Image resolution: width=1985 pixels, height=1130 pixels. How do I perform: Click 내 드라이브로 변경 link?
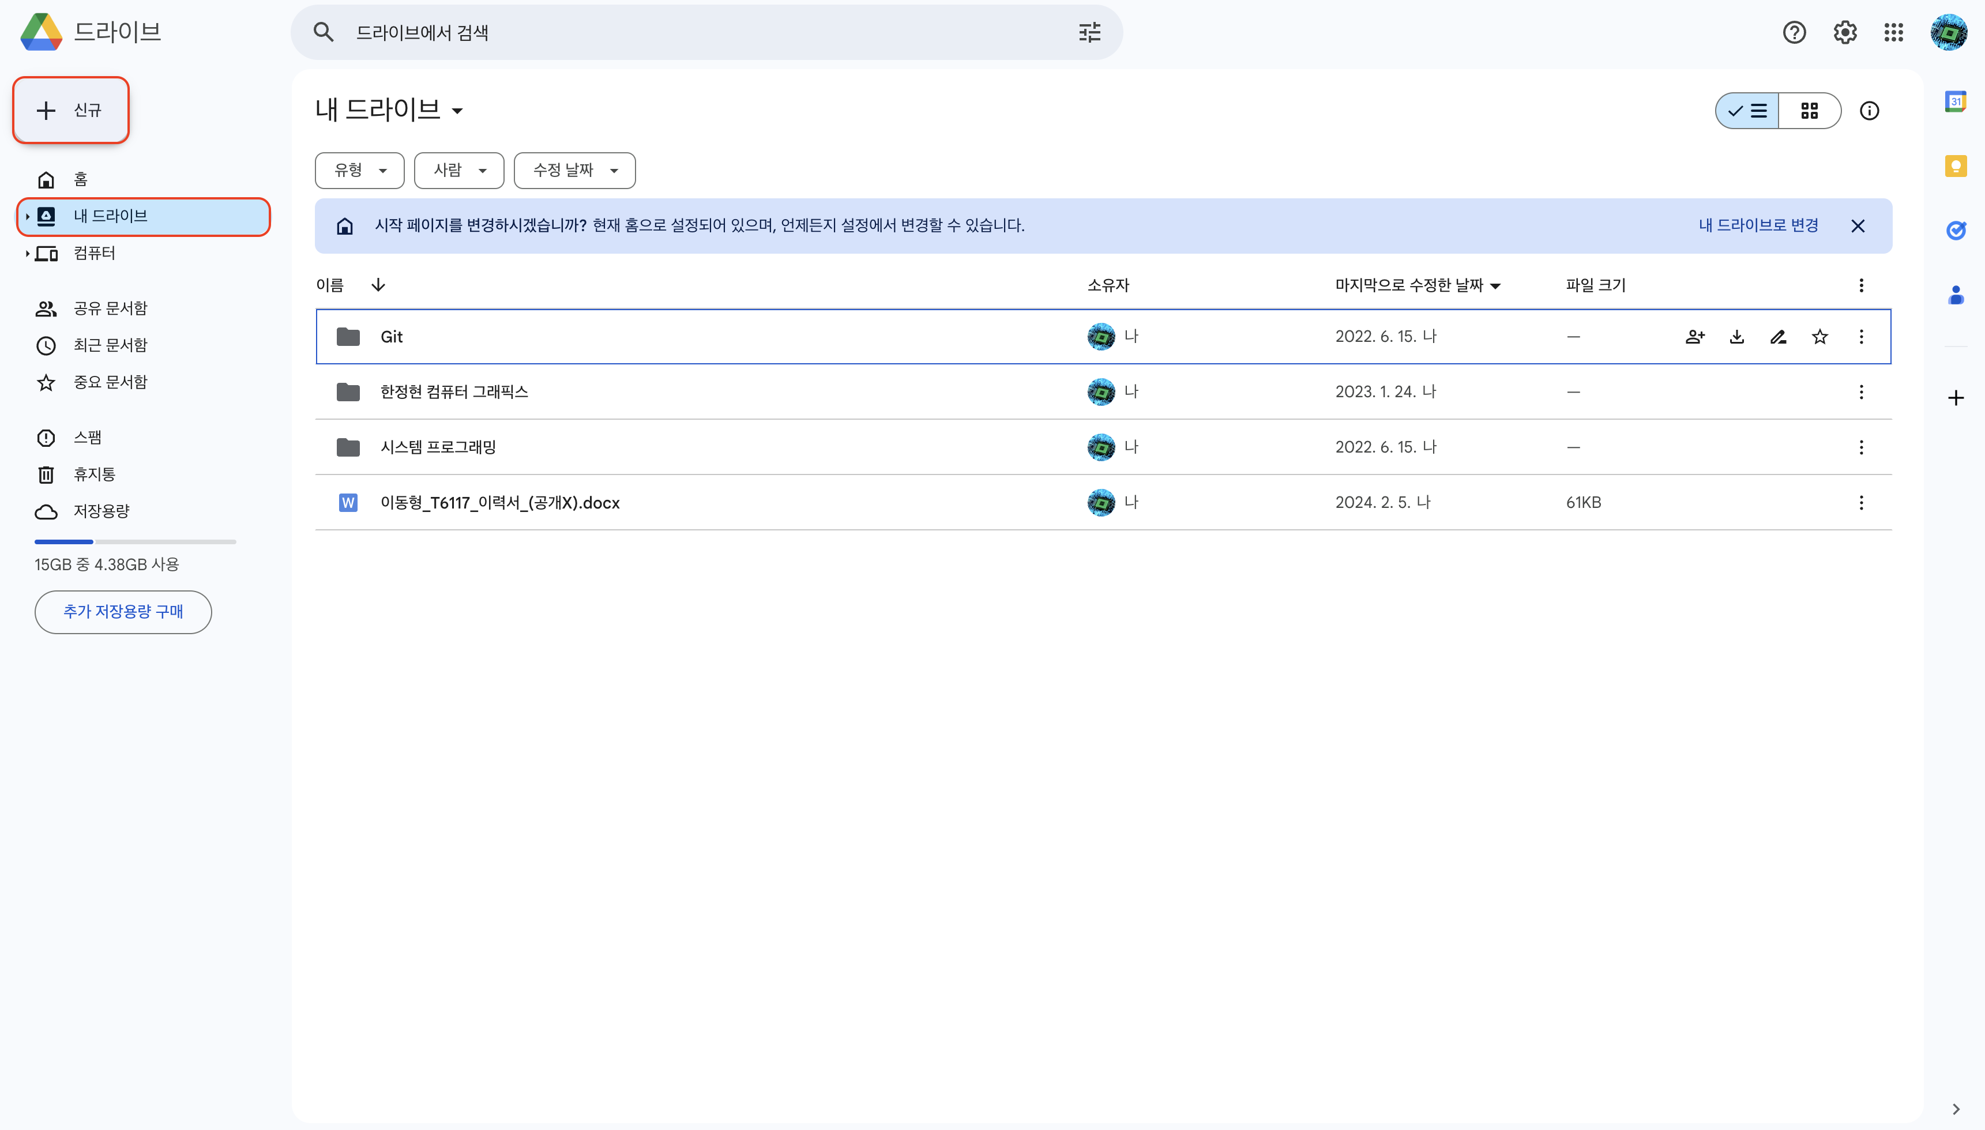(1758, 226)
